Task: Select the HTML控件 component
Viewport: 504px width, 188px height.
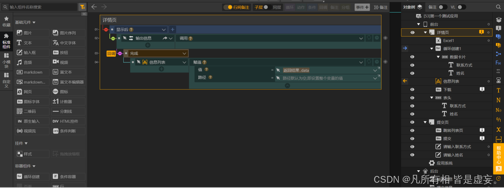Action: [68, 121]
